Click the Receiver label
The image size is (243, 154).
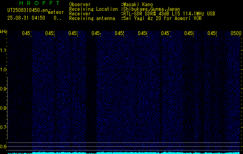click(x=80, y=14)
